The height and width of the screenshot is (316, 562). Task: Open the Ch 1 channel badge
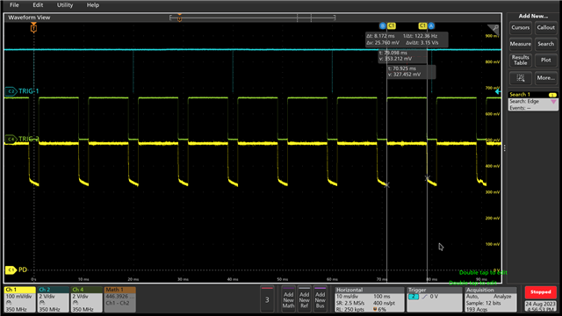(19, 299)
